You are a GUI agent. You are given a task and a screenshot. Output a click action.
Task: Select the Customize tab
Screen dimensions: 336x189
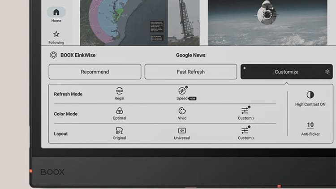coord(286,72)
